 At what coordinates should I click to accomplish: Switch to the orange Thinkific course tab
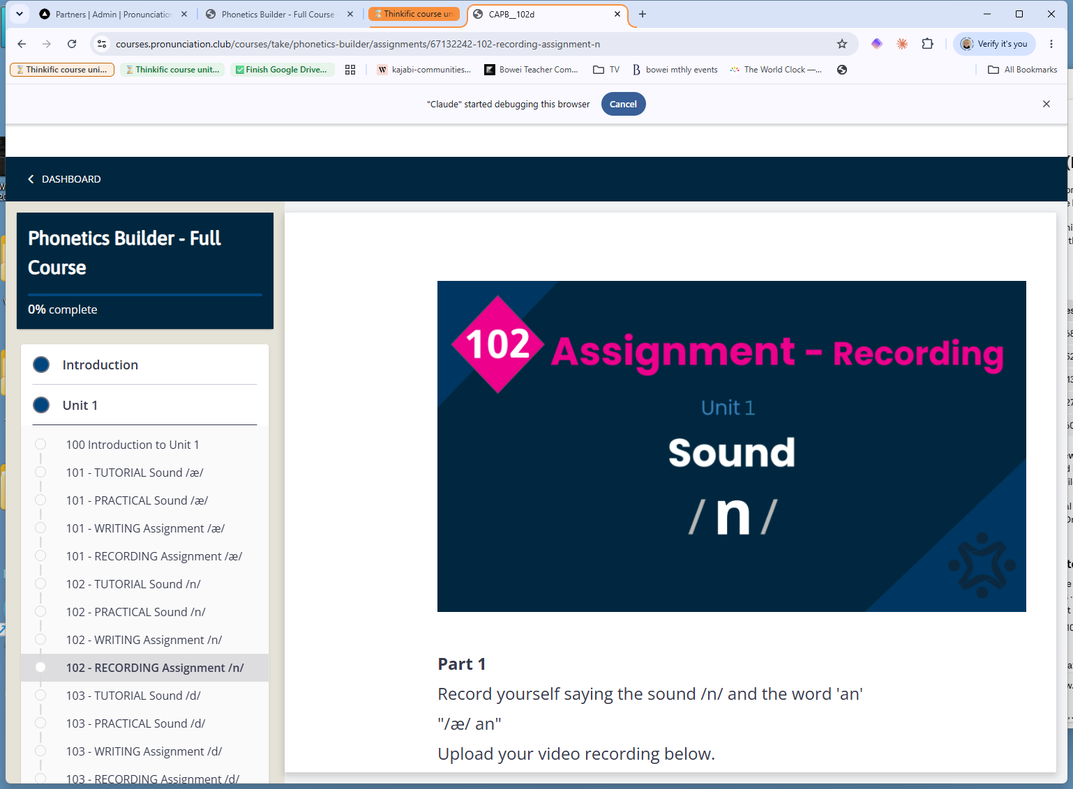pos(414,14)
